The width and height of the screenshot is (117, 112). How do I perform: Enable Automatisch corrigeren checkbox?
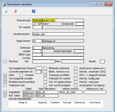(76, 85)
